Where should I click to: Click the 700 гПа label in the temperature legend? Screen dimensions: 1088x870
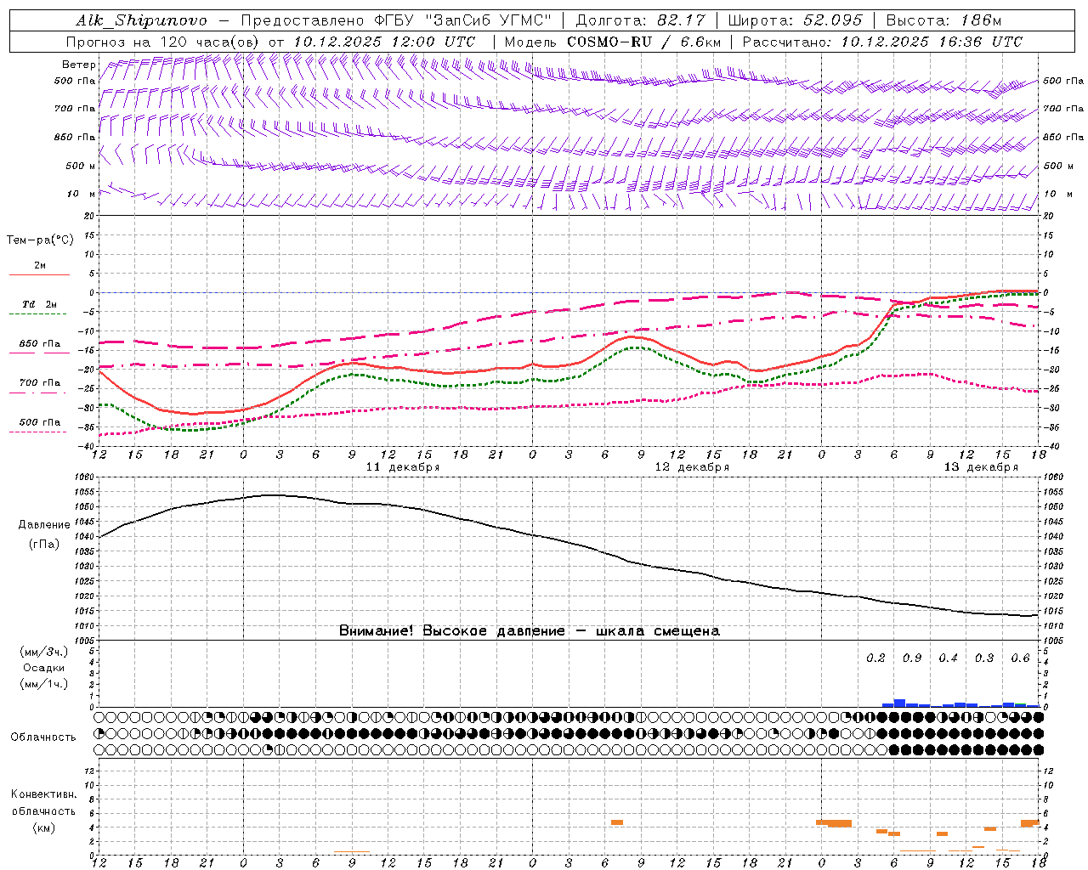40,383
